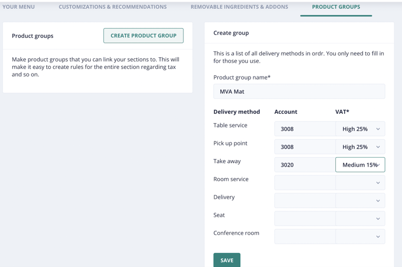The width and height of the screenshot is (402, 267).
Task: Expand the Room service VAT dropdown
Action: pos(360,183)
